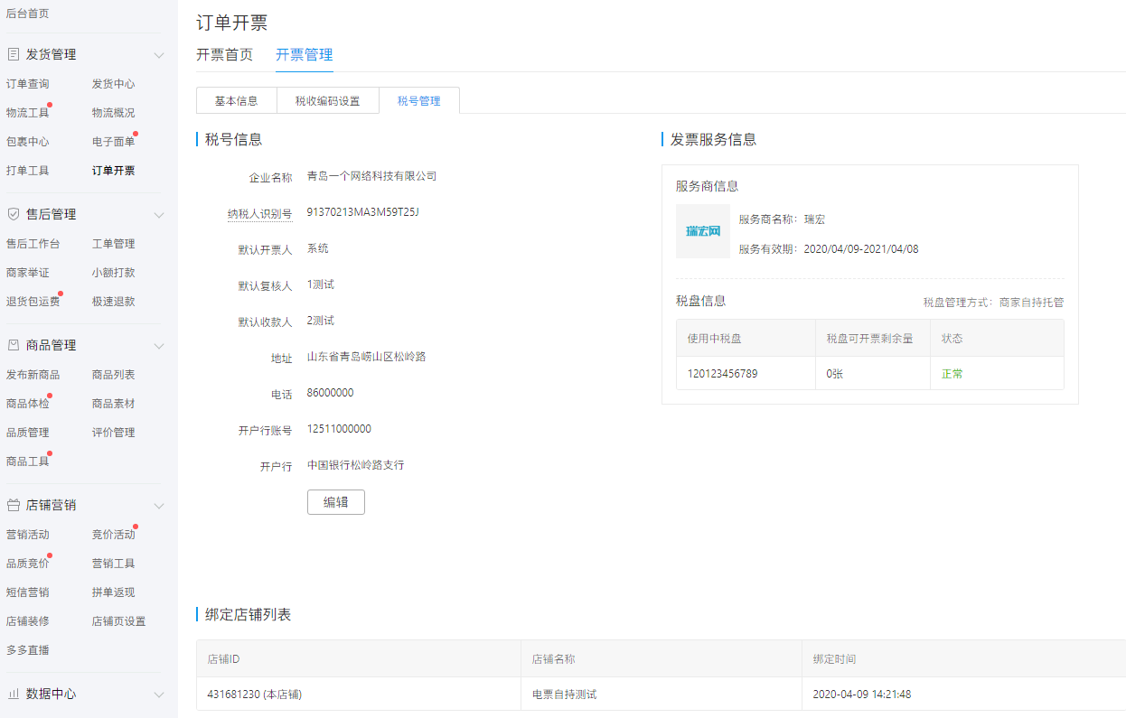Open 售后工作台 in the sidebar

pos(33,244)
